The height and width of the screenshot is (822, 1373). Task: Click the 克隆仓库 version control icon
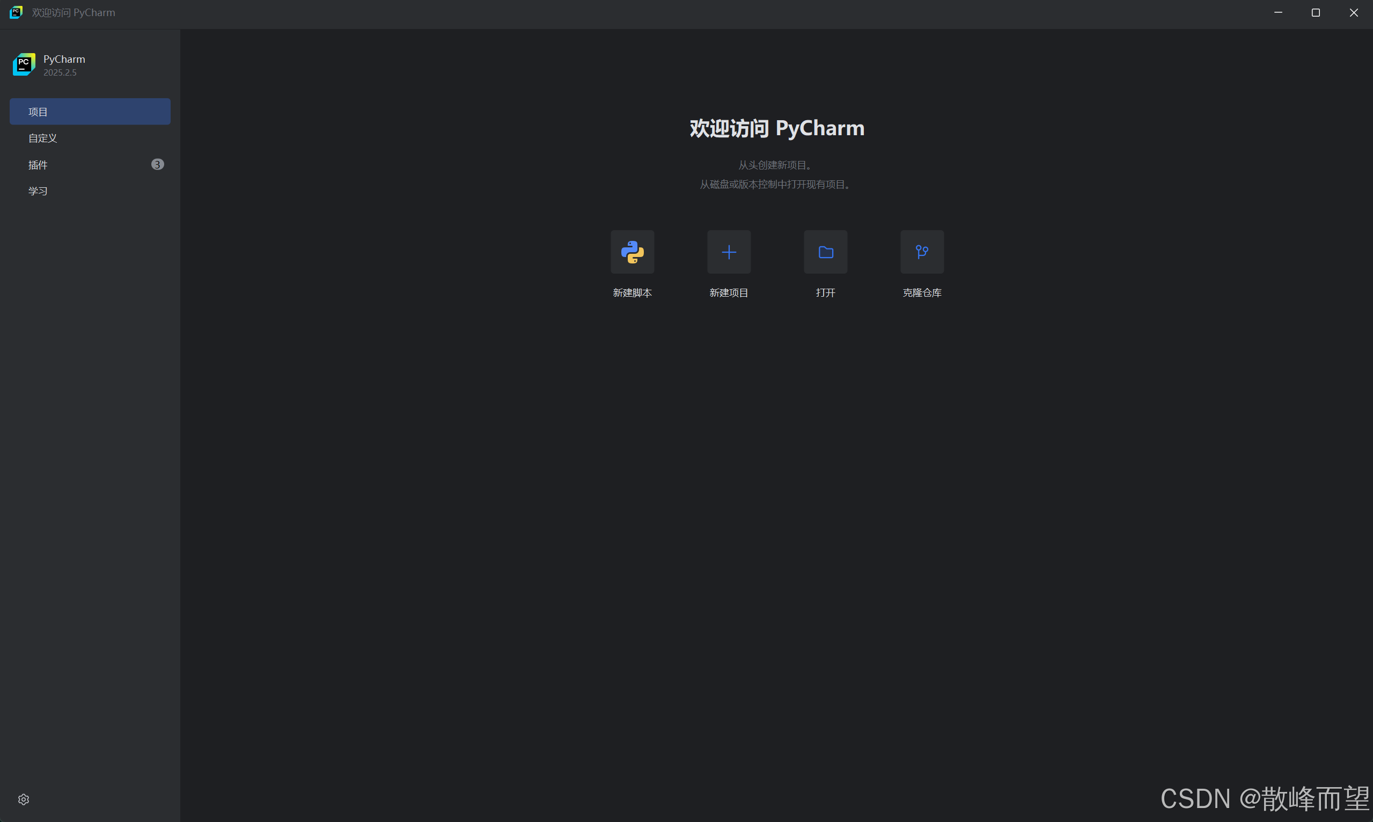[x=921, y=252]
